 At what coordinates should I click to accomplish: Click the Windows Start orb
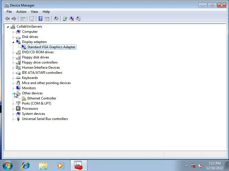pos(8,166)
